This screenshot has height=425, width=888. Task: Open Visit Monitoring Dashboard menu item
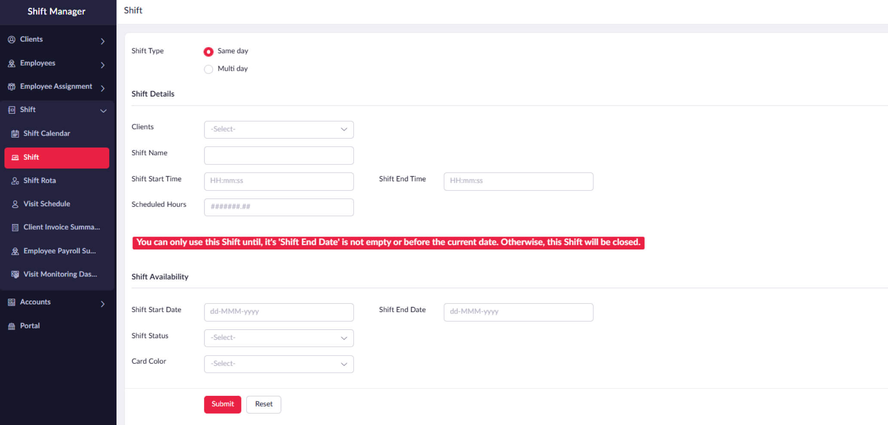click(60, 274)
